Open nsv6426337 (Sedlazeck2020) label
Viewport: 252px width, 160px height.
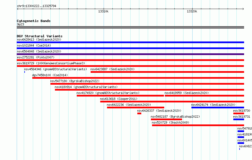pos(159,111)
